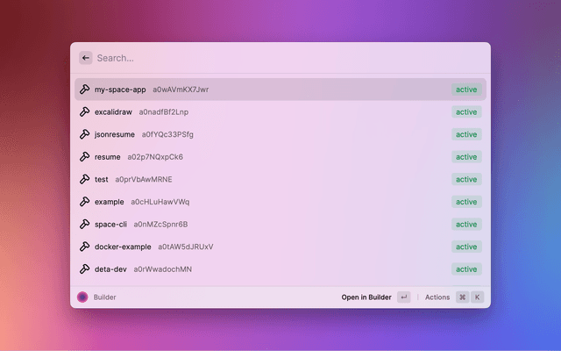Click Open in Builder action
The image size is (561, 351).
point(366,297)
